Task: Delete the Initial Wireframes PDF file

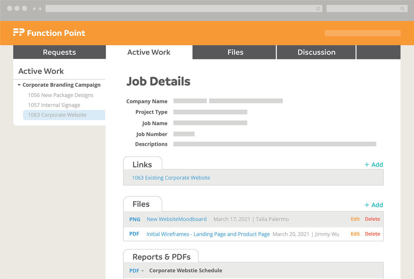Action: [x=372, y=234]
